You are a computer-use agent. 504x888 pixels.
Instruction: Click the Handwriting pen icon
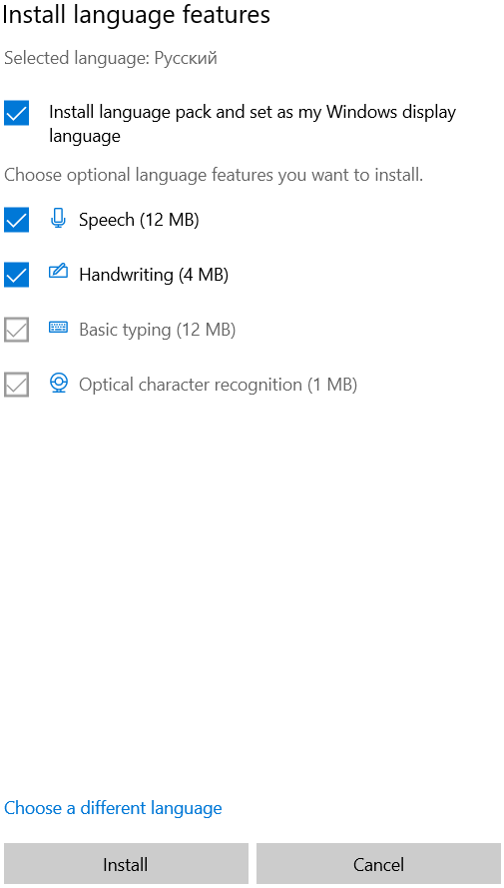[58, 272]
